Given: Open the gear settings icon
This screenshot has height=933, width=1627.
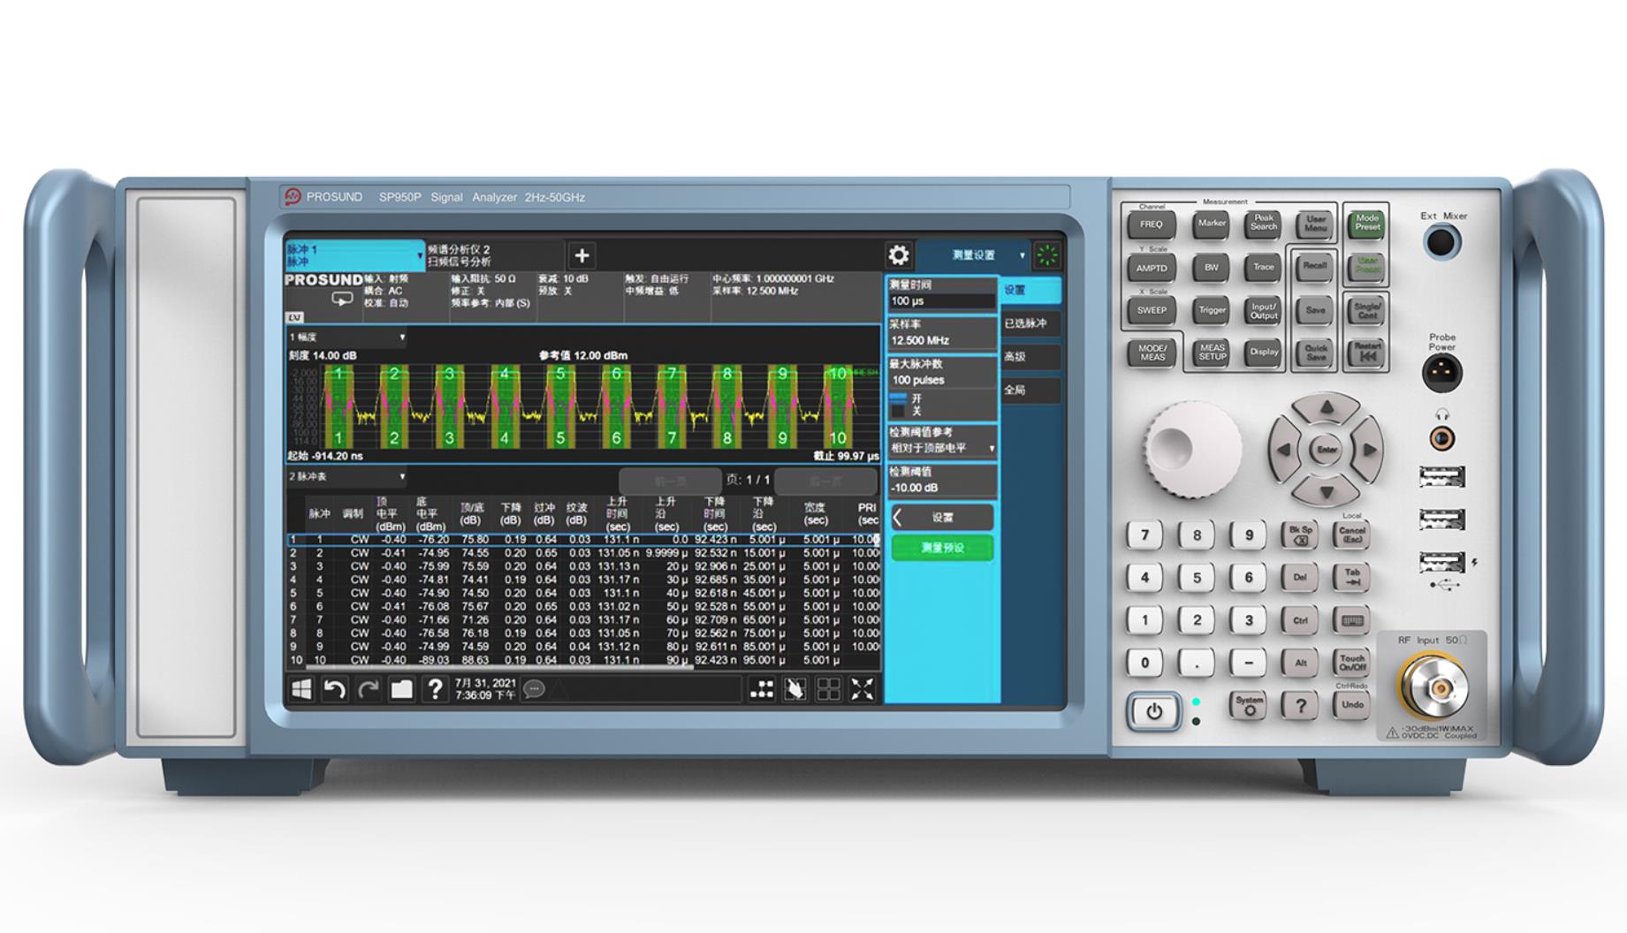Looking at the screenshot, I should (x=898, y=255).
